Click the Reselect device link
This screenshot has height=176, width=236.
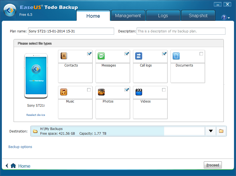36,115
